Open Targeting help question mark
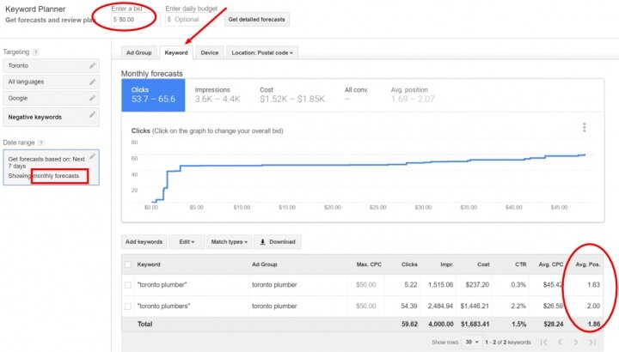This screenshot has height=352, width=619. point(35,52)
